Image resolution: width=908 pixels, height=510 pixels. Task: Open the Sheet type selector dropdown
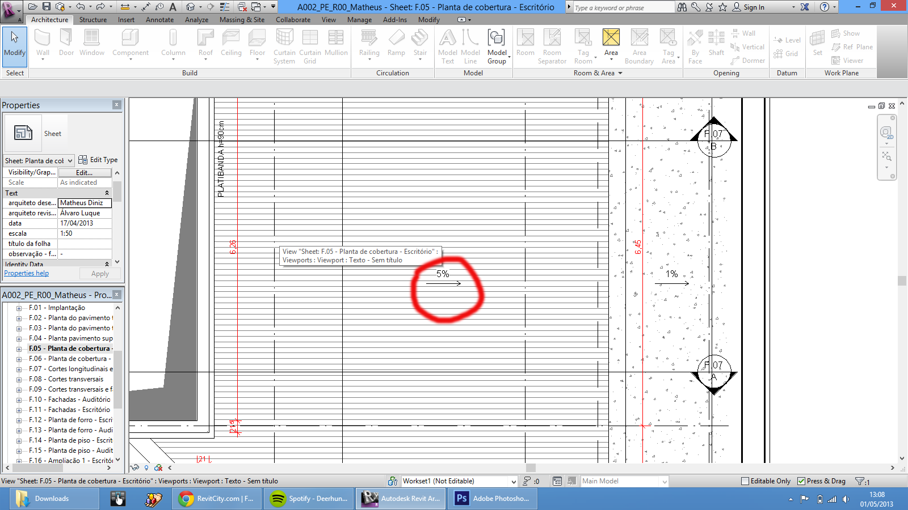(71, 160)
